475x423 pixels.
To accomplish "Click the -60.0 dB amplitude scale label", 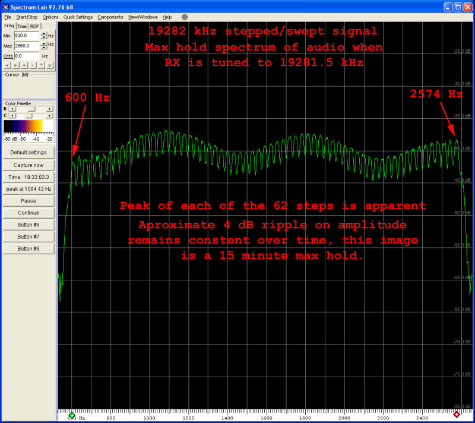I will [462, 277].
